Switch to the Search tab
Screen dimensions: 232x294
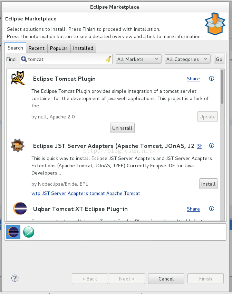click(x=15, y=48)
